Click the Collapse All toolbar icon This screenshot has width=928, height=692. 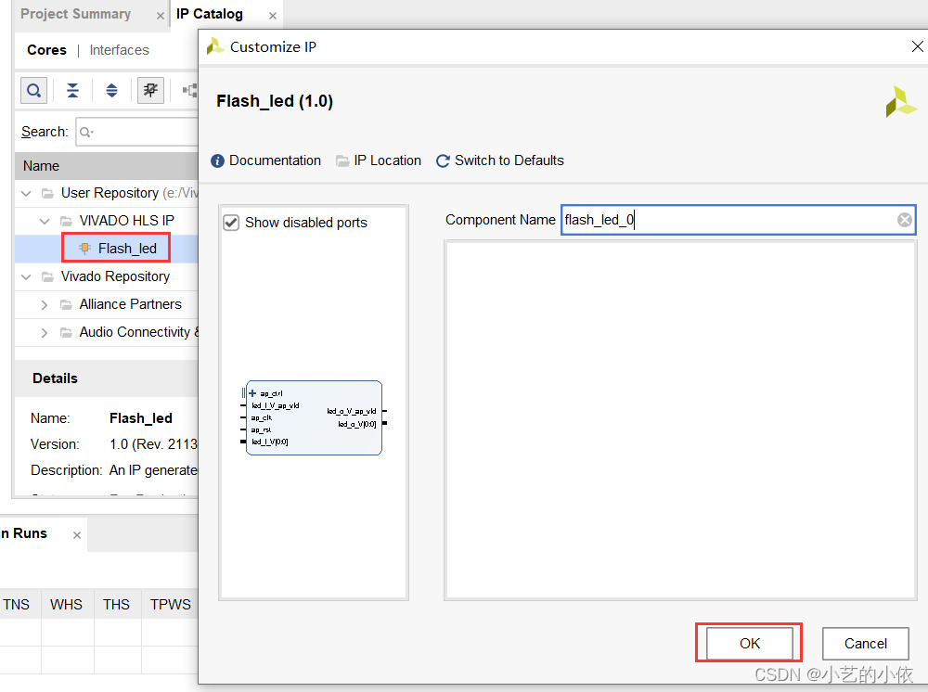[x=72, y=91]
